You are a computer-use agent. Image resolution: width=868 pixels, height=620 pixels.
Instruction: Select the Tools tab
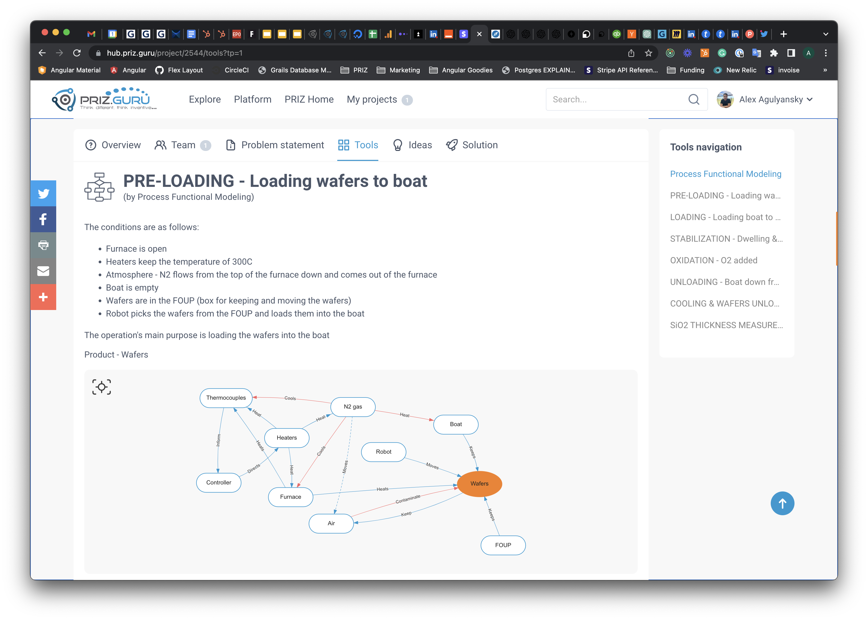[358, 145]
